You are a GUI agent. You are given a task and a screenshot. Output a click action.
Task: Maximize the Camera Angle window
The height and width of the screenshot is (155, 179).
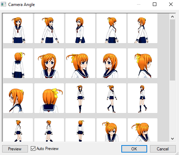155,4
